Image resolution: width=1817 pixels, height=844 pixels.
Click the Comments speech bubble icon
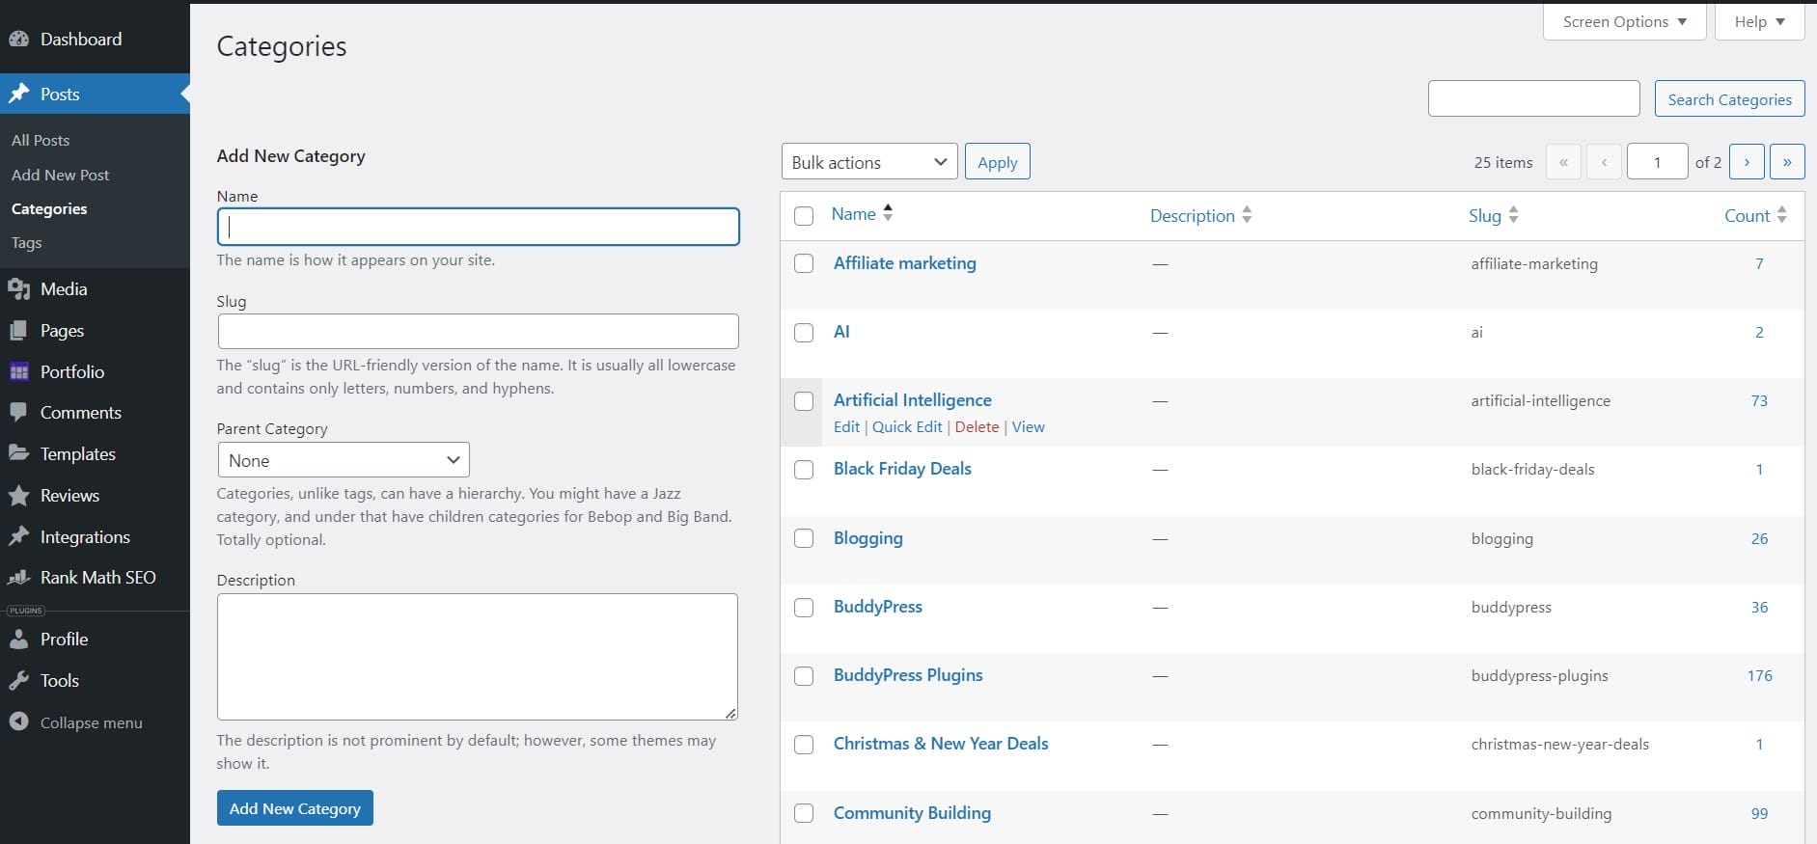pyautogui.click(x=19, y=413)
